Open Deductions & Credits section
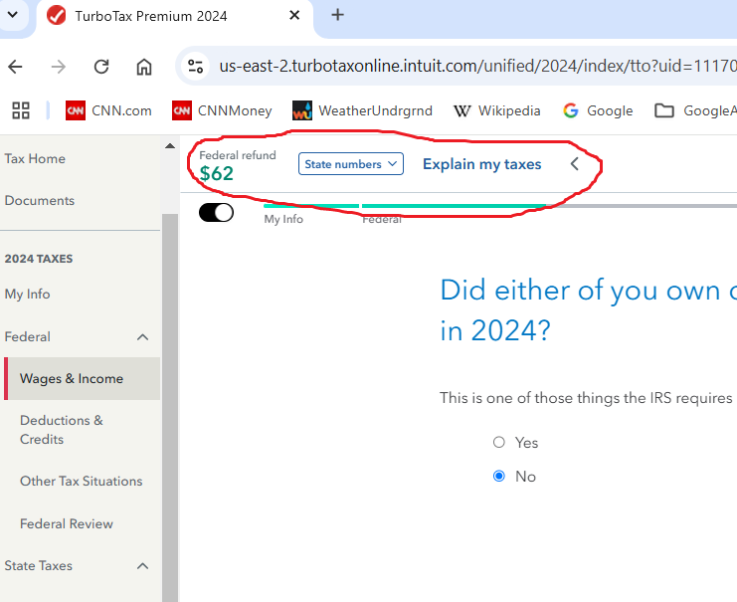Image resolution: width=737 pixels, height=602 pixels. click(62, 430)
